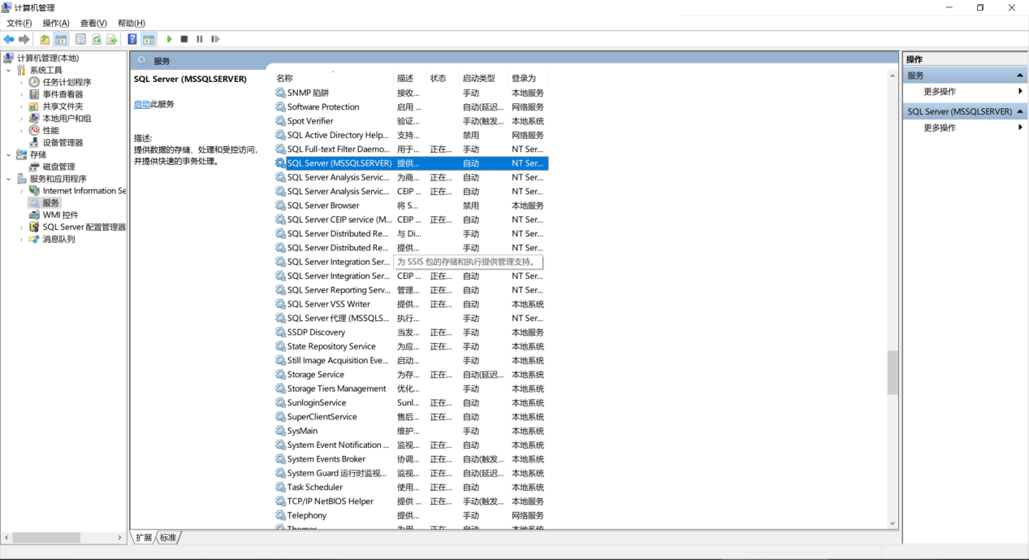The height and width of the screenshot is (560, 1029).
Task: Sort by the 登录为 column header
Action: pos(528,78)
